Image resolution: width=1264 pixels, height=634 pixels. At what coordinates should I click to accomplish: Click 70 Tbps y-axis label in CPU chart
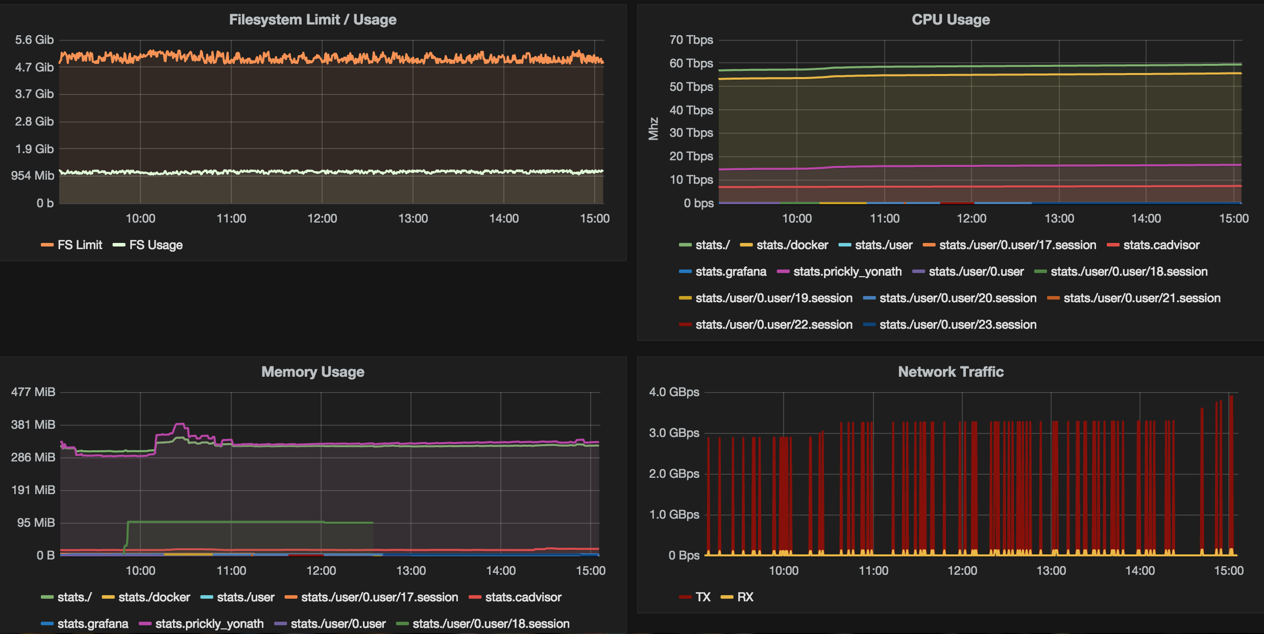click(x=691, y=40)
